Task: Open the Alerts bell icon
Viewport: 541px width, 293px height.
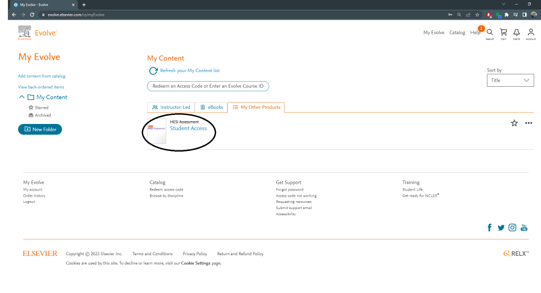Action: pos(517,33)
